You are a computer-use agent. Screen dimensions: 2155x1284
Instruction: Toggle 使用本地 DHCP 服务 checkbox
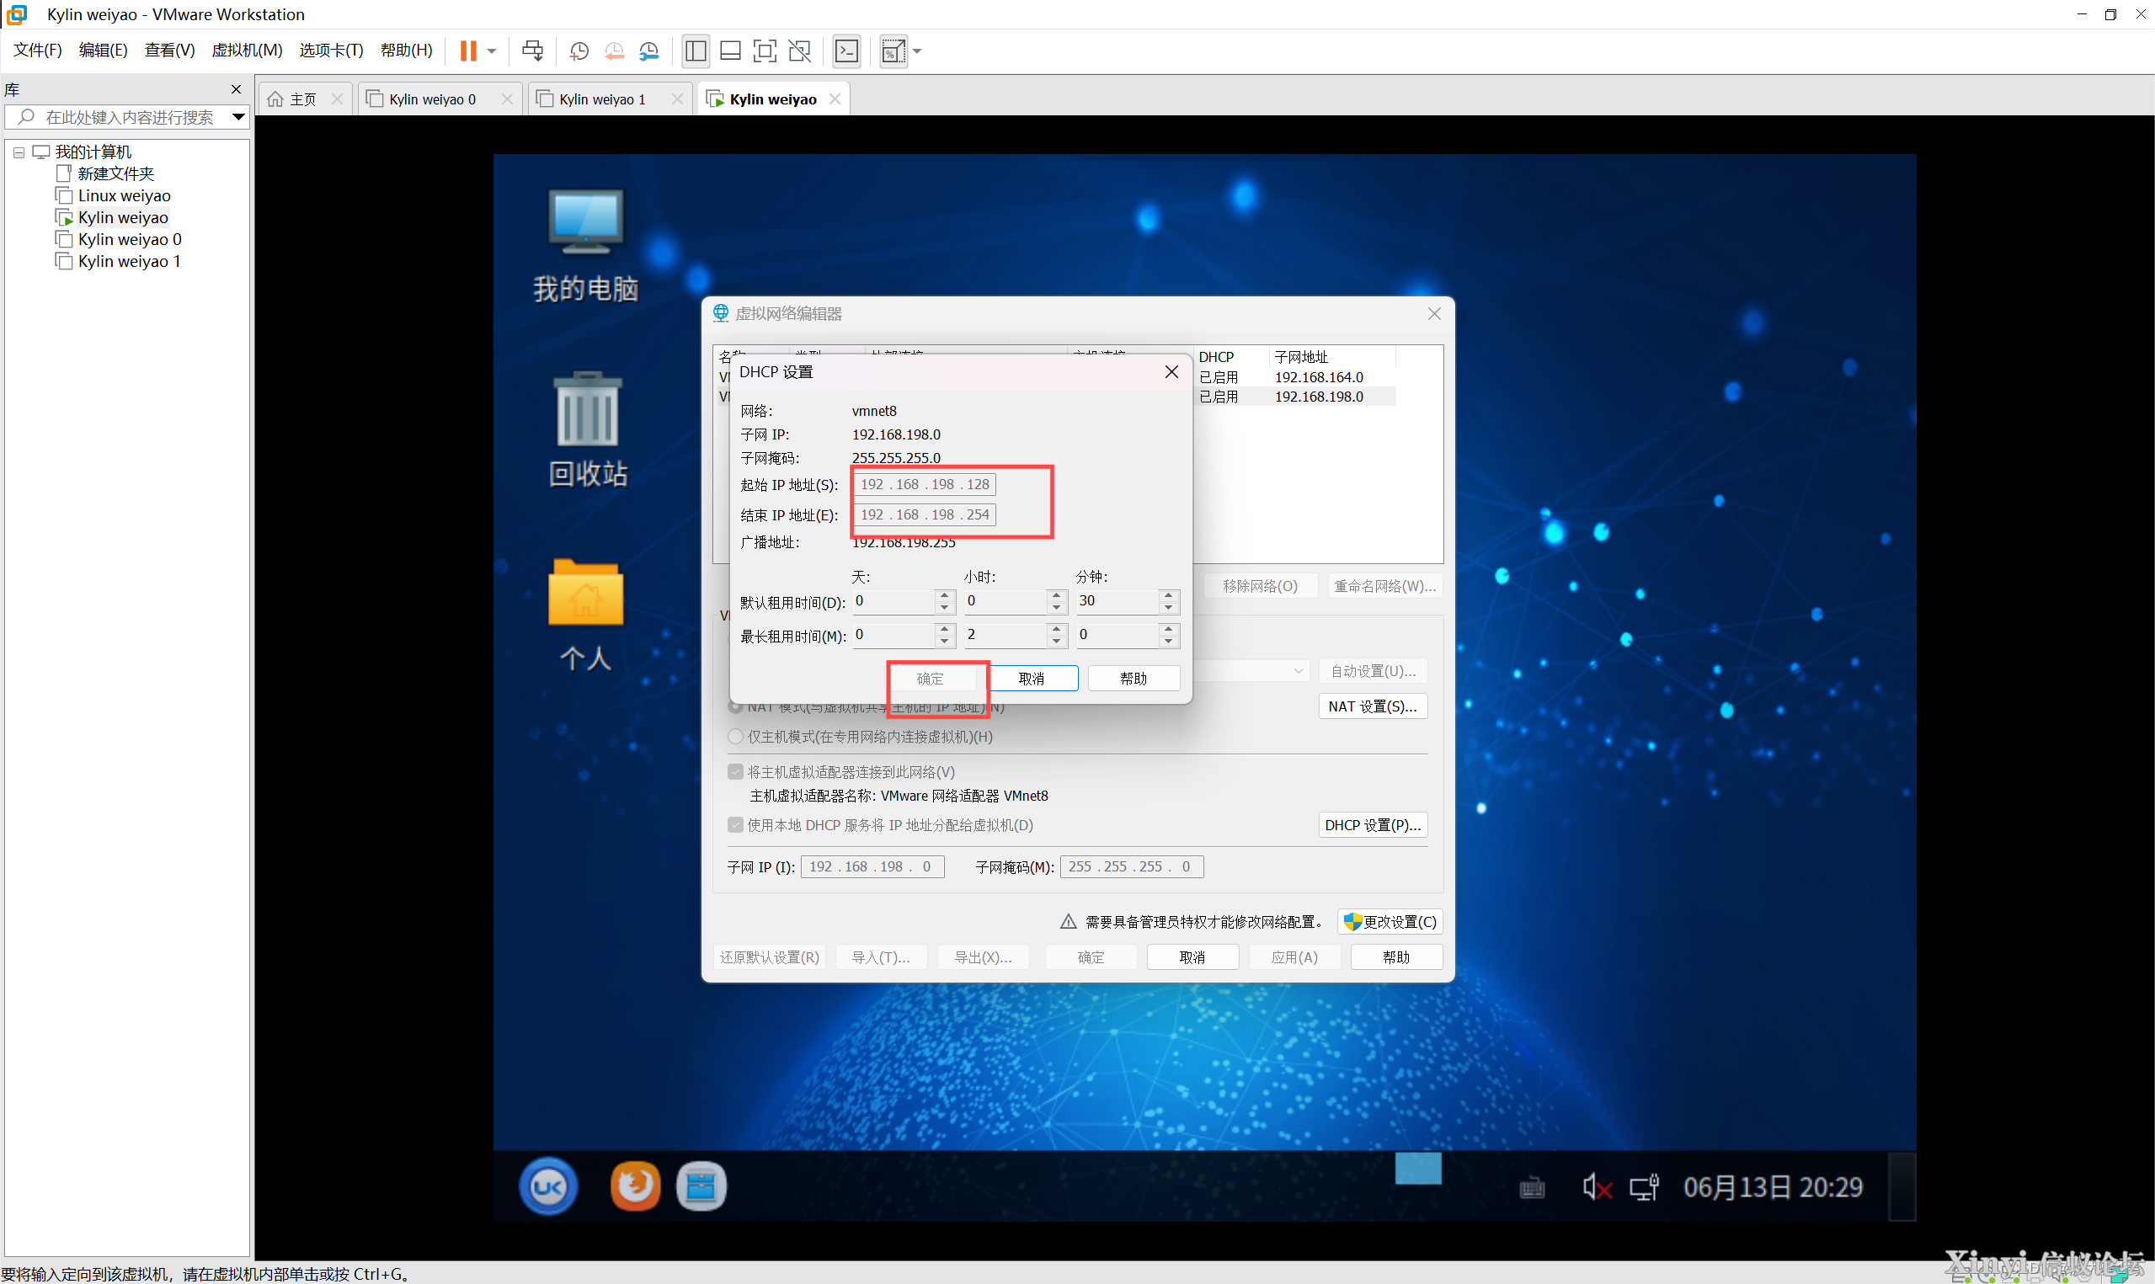[x=735, y=824]
